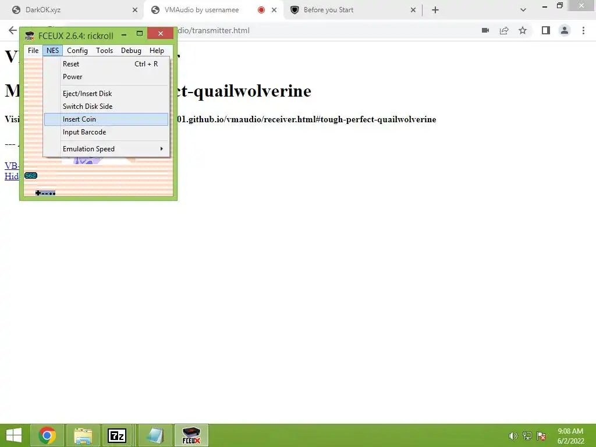Close the open NES menu in FCEUX

tap(52, 51)
